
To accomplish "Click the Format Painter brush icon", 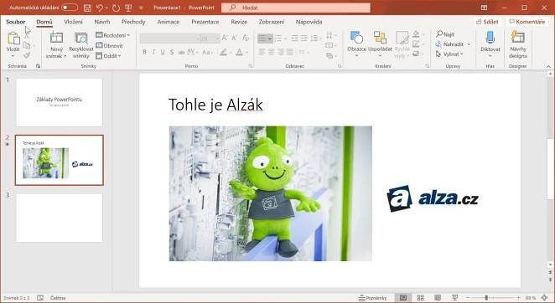I will point(27,55).
